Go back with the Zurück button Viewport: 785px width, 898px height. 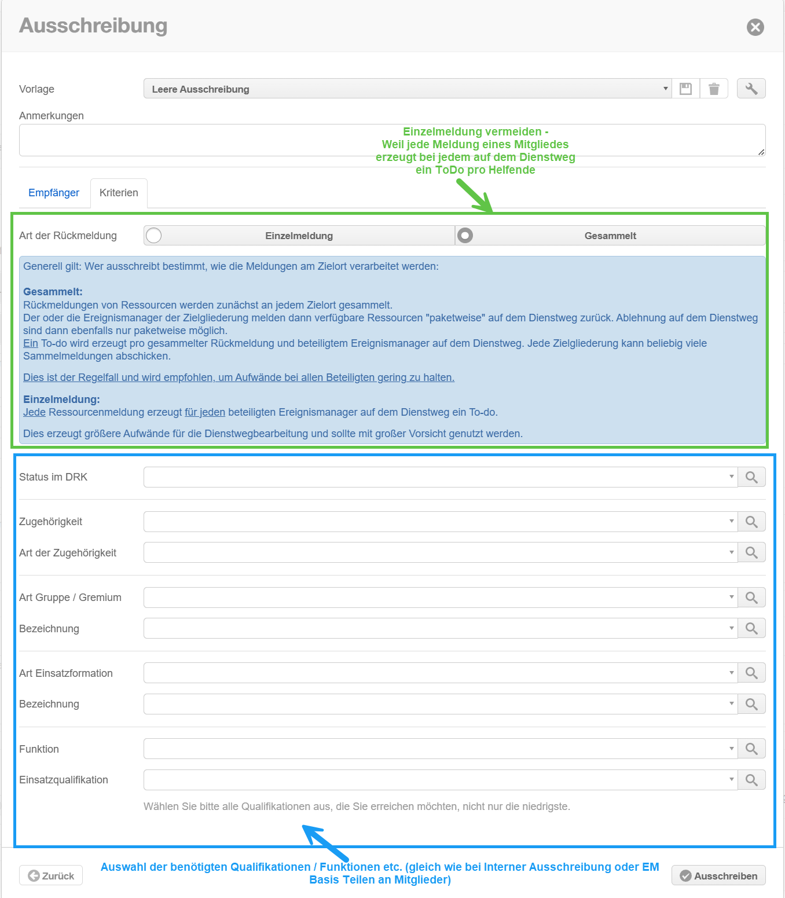[51, 875]
